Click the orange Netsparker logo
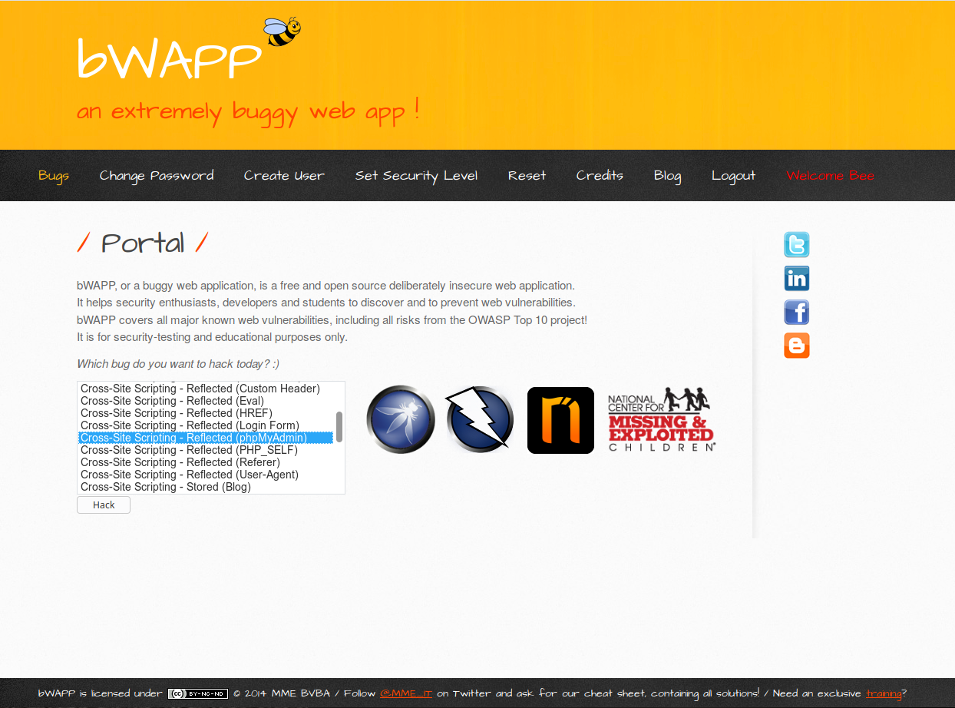This screenshot has width=955, height=708. pyautogui.click(x=560, y=420)
